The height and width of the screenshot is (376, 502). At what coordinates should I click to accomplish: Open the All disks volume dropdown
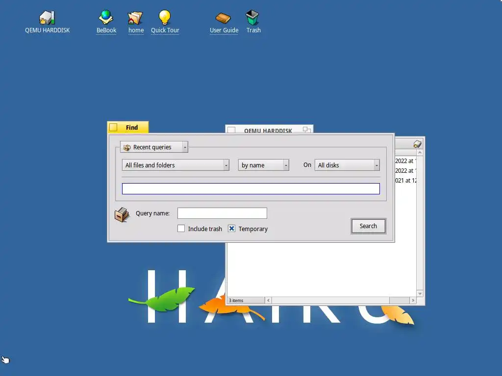(347, 165)
